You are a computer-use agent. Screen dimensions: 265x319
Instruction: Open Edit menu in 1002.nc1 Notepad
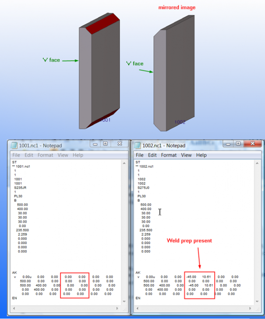(x=152, y=155)
